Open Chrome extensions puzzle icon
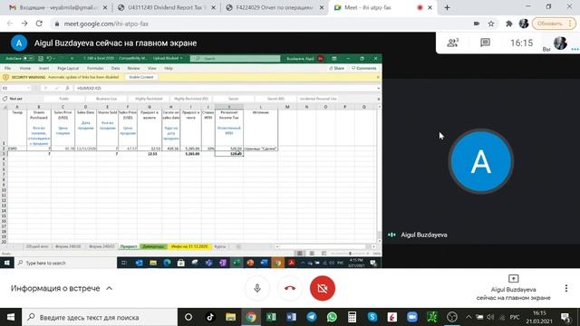Viewport: 580px width, 326px height. (509, 24)
